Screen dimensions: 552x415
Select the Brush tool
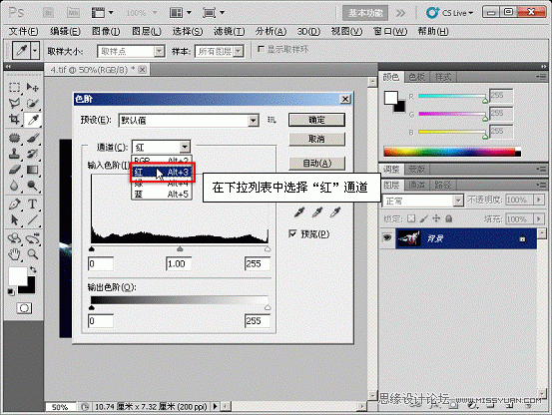[32, 138]
